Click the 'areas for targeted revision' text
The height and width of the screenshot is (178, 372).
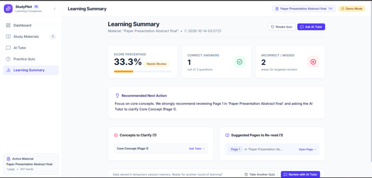(279, 70)
